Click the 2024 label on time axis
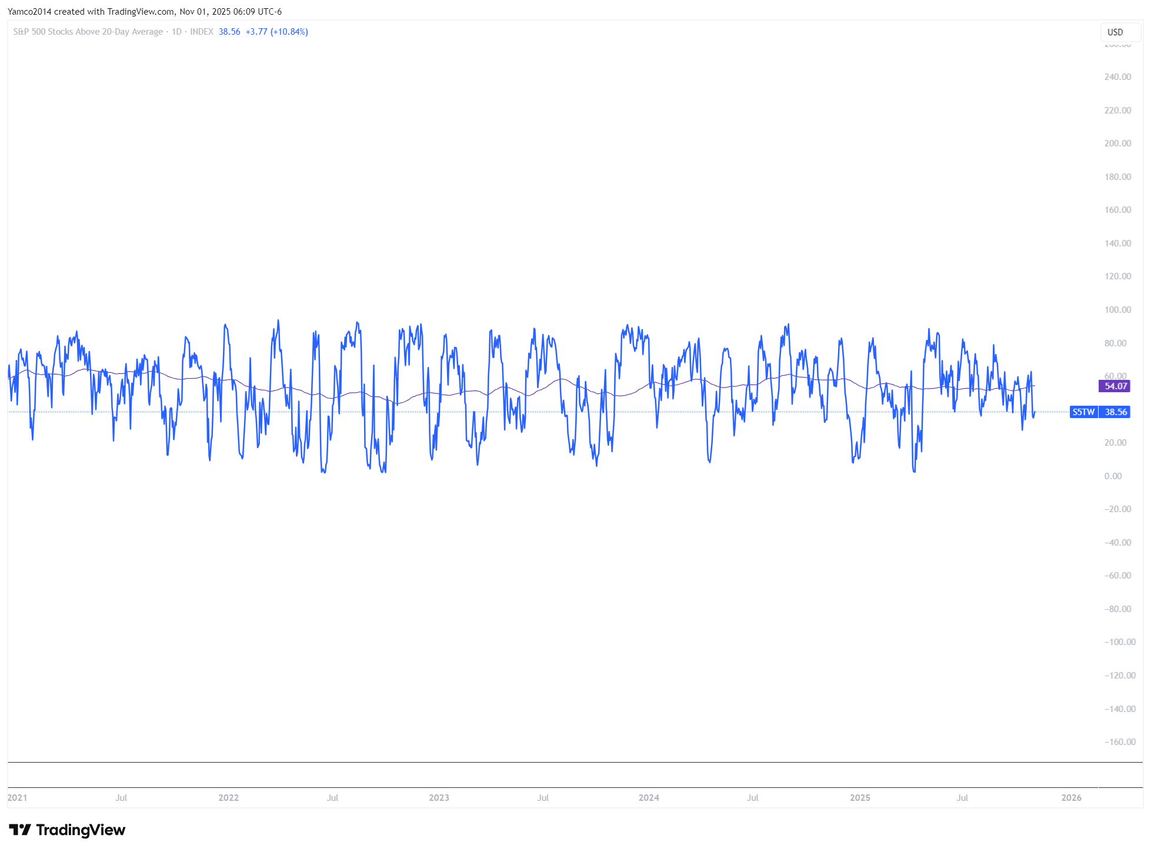 (x=649, y=797)
